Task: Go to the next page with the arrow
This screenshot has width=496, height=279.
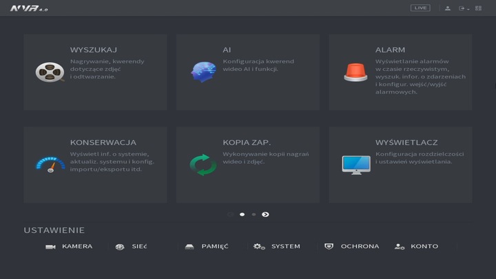Action: click(265, 214)
